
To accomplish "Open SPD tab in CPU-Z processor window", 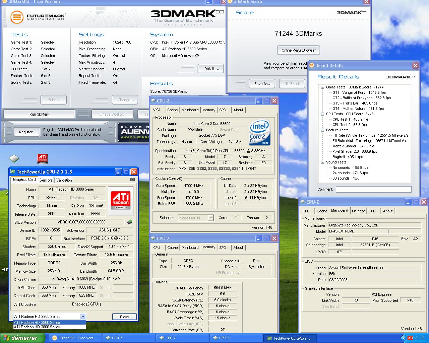I will pyautogui.click(x=223, y=110).
